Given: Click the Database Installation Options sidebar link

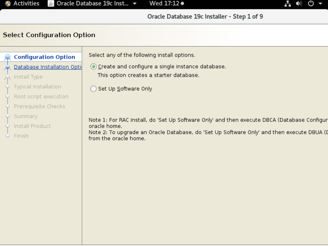Looking at the screenshot, I should [48, 67].
